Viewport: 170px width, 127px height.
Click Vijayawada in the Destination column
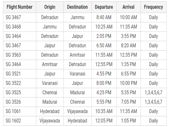tap(77, 111)
